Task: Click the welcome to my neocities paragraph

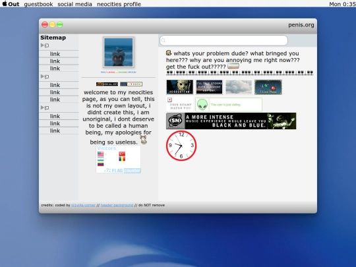Action: (118, 117)
